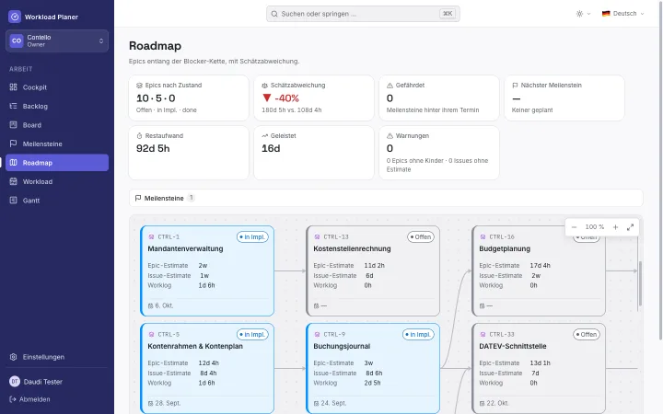The height and width of the screenshot is (414, 663).
Task: Zoom in the roadmap canvas
Action: 616,227
